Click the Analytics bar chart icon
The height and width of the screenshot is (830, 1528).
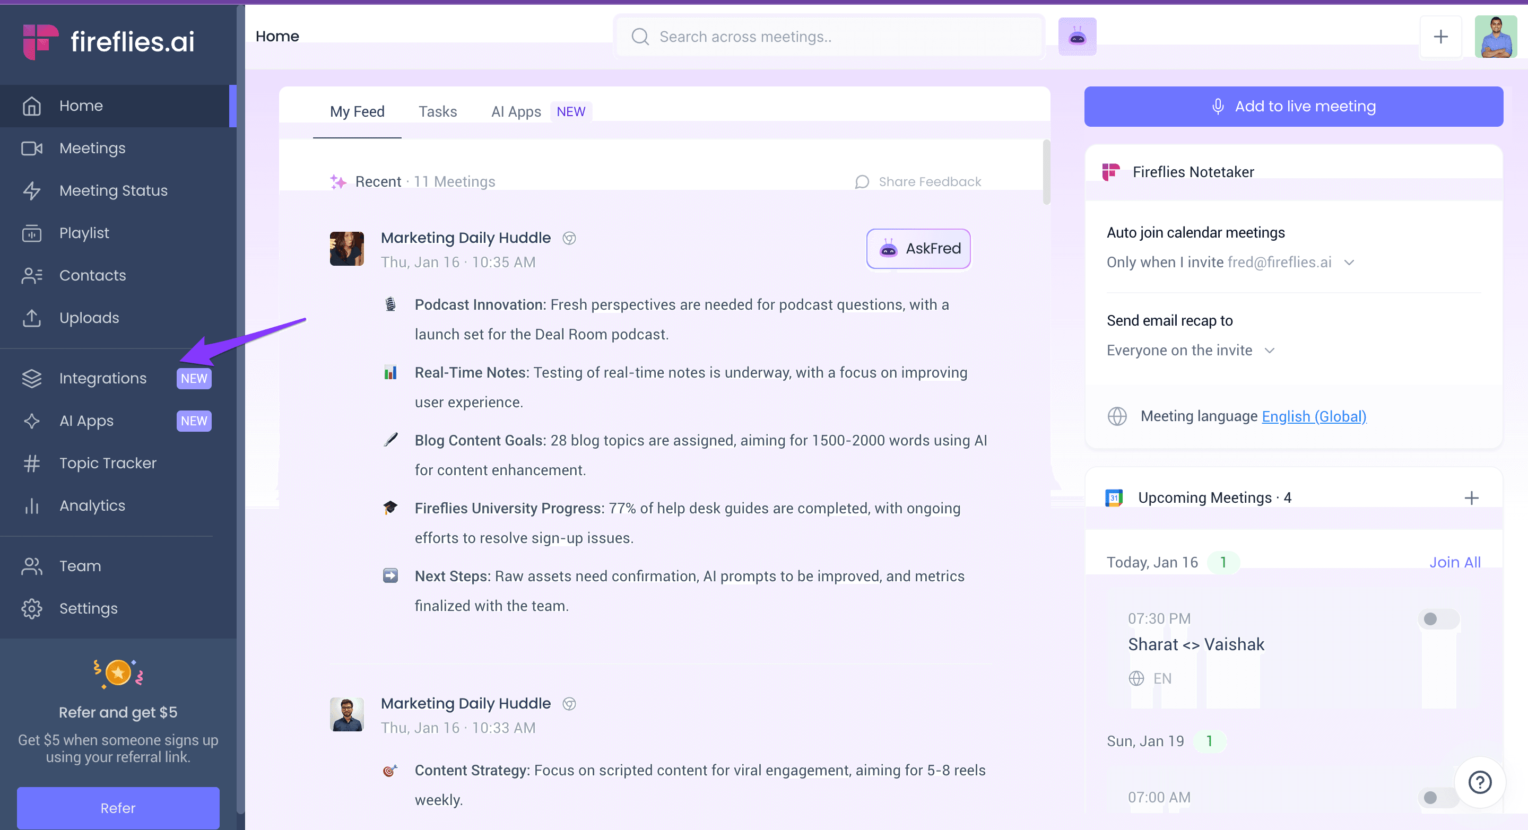click(31, 506)
